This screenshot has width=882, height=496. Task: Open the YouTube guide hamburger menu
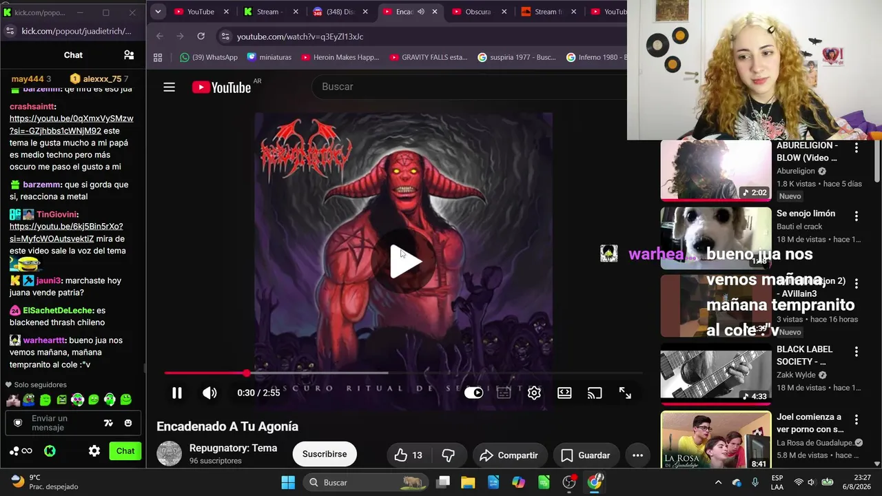click(169, 87)
